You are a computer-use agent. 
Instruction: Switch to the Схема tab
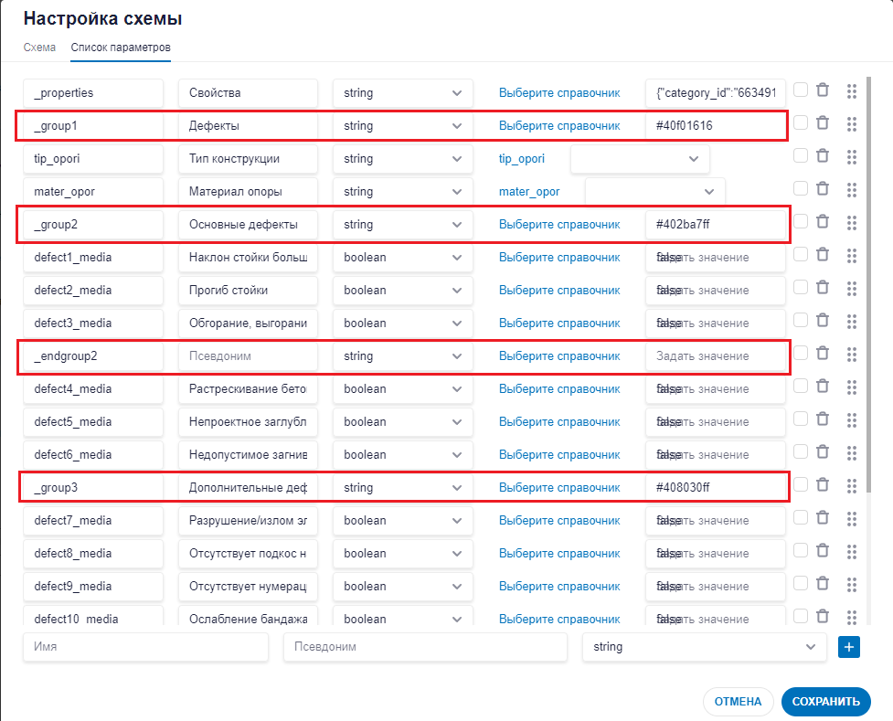[x=39, y=47]
